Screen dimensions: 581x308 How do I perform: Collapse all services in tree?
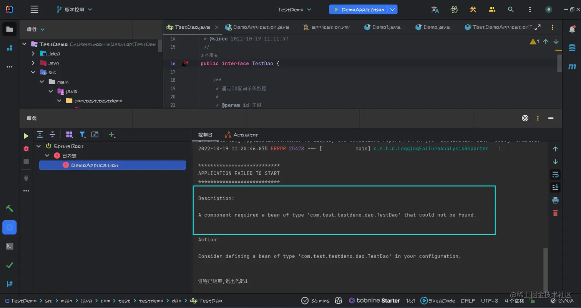tap(53, 134)
